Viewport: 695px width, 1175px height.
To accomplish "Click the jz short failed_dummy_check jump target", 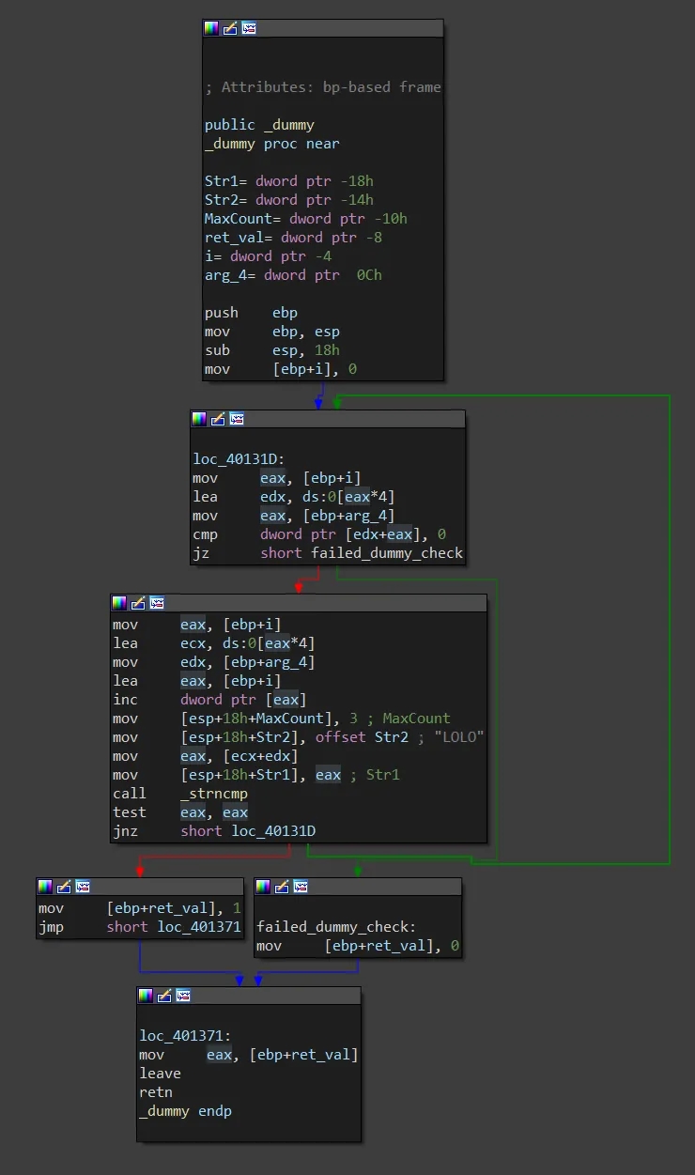I will 387,553.
